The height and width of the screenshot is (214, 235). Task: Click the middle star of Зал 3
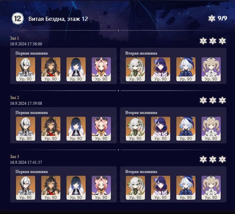click(x=213, y=159)
